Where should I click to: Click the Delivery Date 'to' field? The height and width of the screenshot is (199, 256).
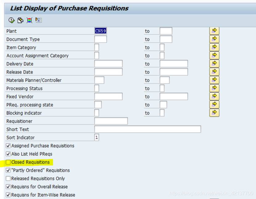pyautogui.click(x=174, y=64)
